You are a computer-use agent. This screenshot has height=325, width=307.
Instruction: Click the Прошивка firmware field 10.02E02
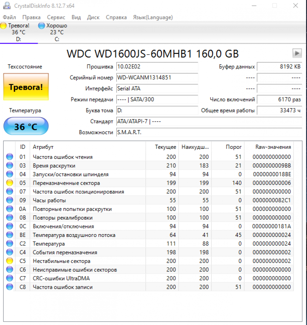[157, 67]
